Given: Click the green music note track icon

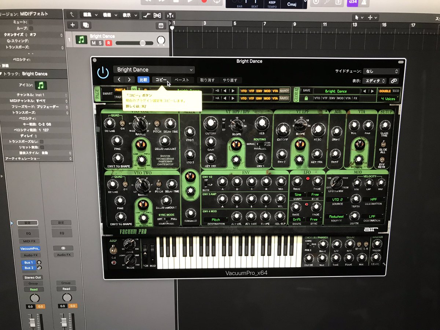Looking at the screenshot, I should coord(81,40).
